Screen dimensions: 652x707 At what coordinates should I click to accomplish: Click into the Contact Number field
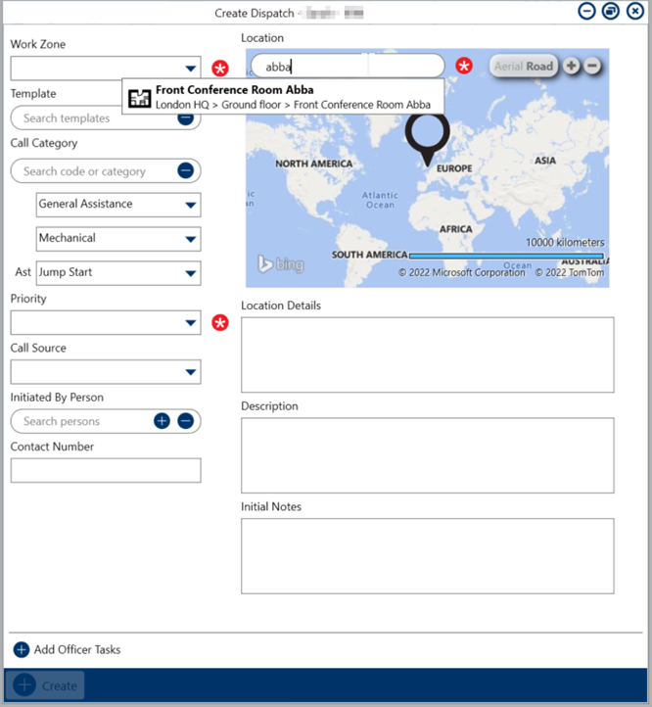(106, 471)
